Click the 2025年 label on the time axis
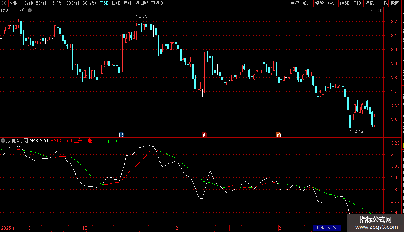 coord(8,228)
